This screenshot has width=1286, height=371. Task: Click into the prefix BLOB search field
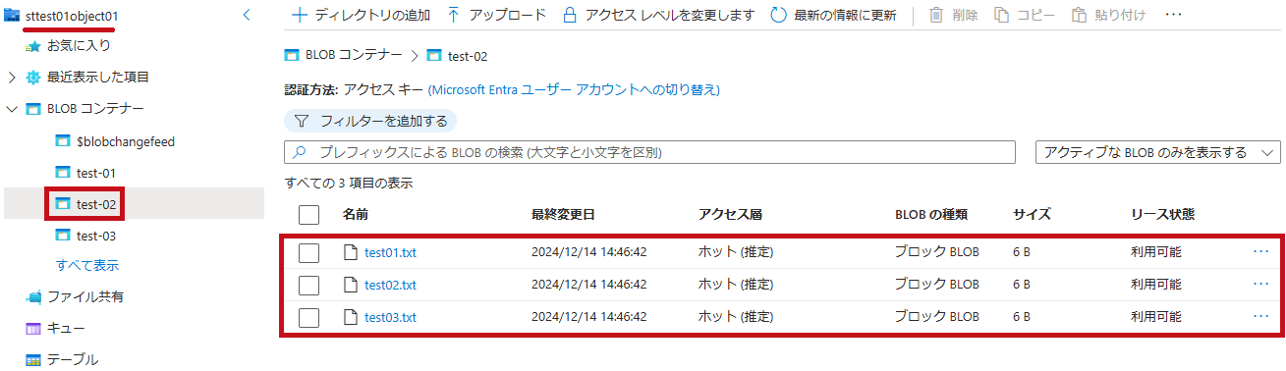pos(649,152)
